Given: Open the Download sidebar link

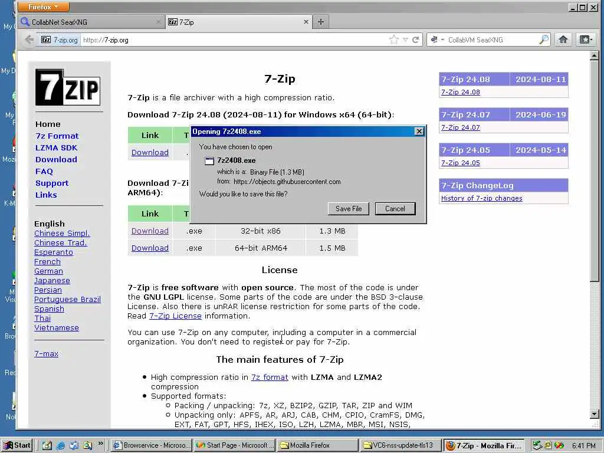Looking at the screenshot, I should click(x=56, y=159).
